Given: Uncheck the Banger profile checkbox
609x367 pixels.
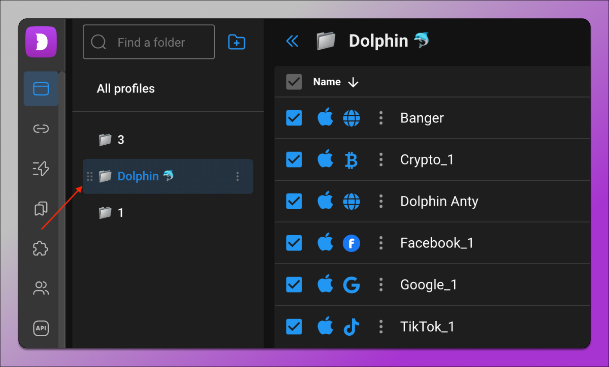Looking at the screenshot, I should point(294,118).
